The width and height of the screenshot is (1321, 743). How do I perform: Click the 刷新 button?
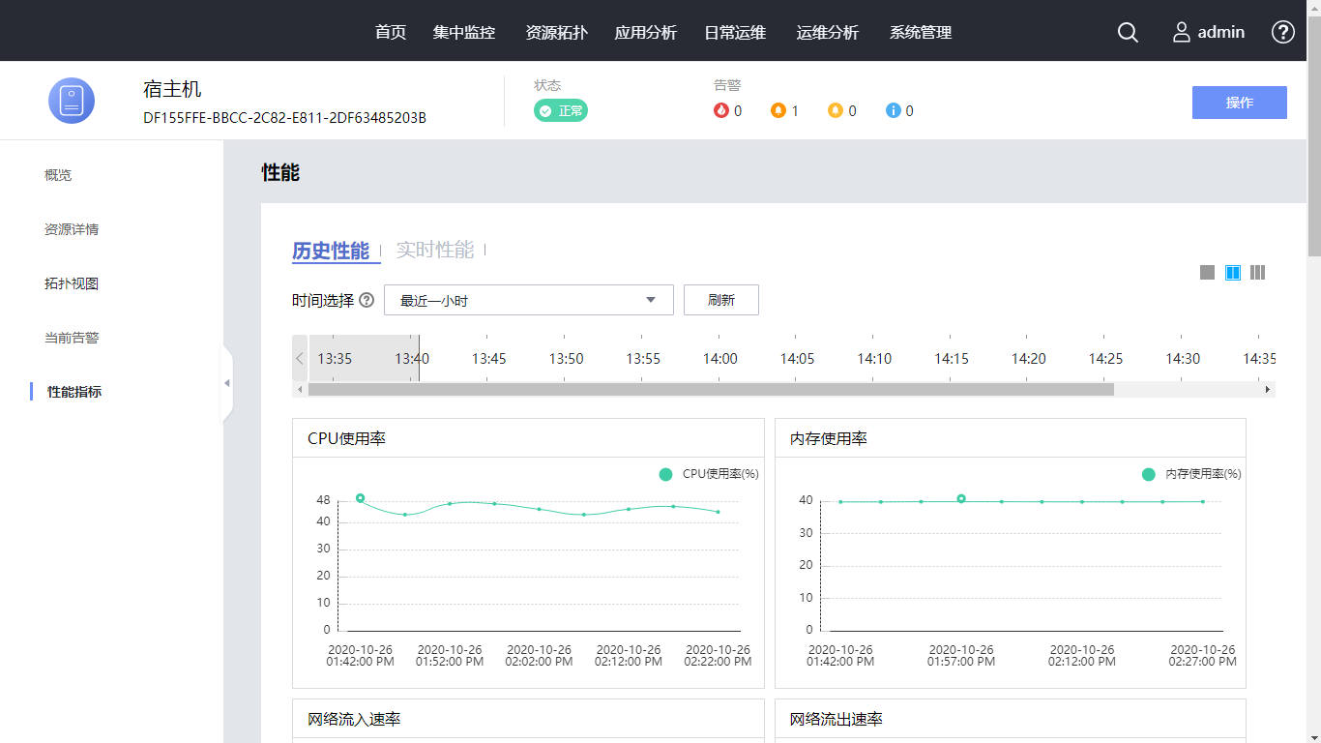coord(720,300)
